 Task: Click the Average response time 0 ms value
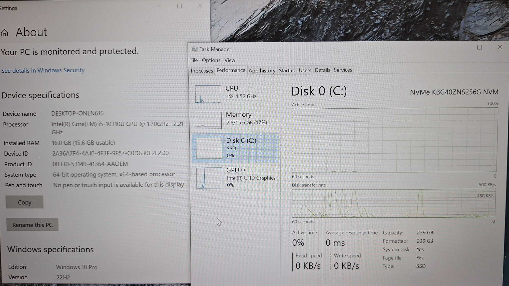point(335,243)
